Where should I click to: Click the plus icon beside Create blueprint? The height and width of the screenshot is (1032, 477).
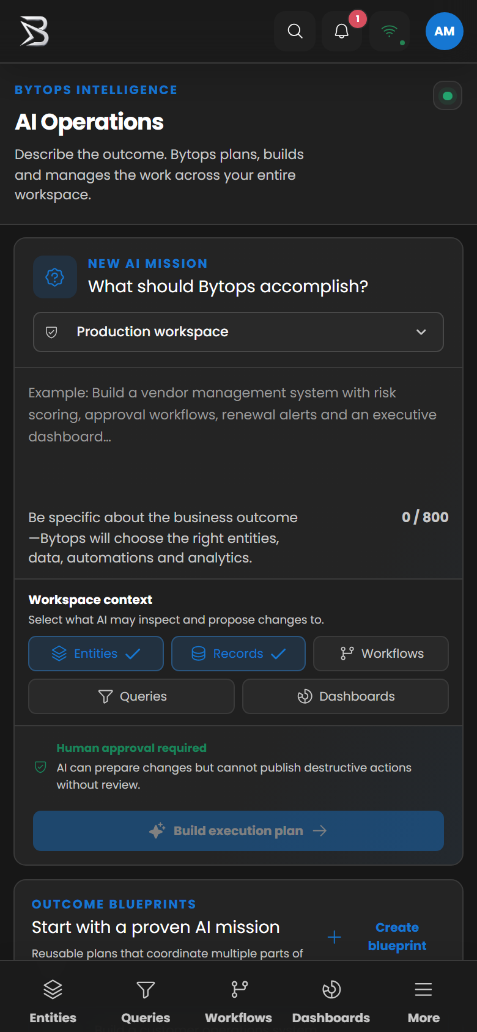pyautogui.click(x=335, y=937)
